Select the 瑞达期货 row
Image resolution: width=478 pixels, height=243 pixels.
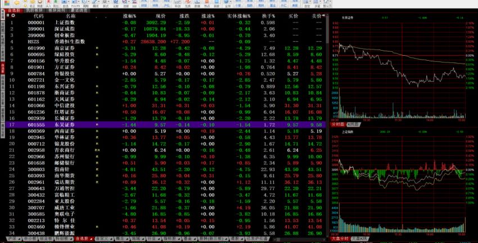[166, 182]
